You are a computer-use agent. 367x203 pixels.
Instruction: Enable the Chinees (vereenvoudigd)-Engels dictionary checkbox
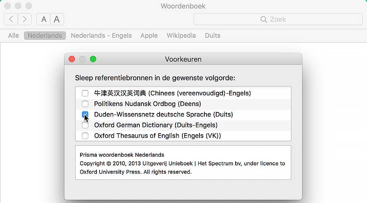tap(85, 93)
